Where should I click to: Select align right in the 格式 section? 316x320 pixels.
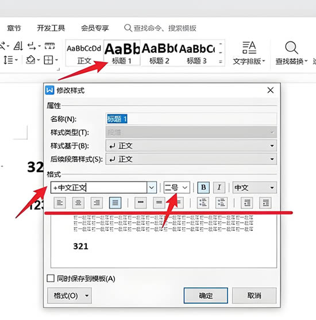97,203
